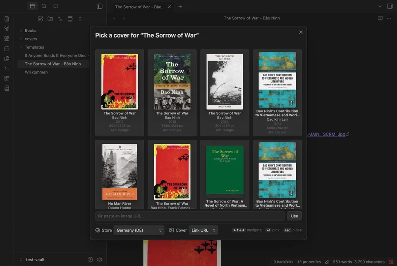Click the auto-reveal current file icon
397x266 pixels.
pyautogui.click(x=70, y=19)
